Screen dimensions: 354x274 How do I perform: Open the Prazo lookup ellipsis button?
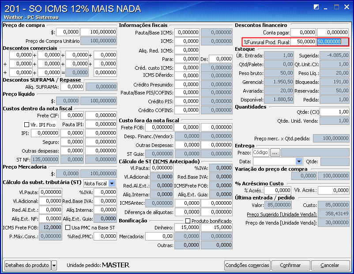tap(275, 153)
